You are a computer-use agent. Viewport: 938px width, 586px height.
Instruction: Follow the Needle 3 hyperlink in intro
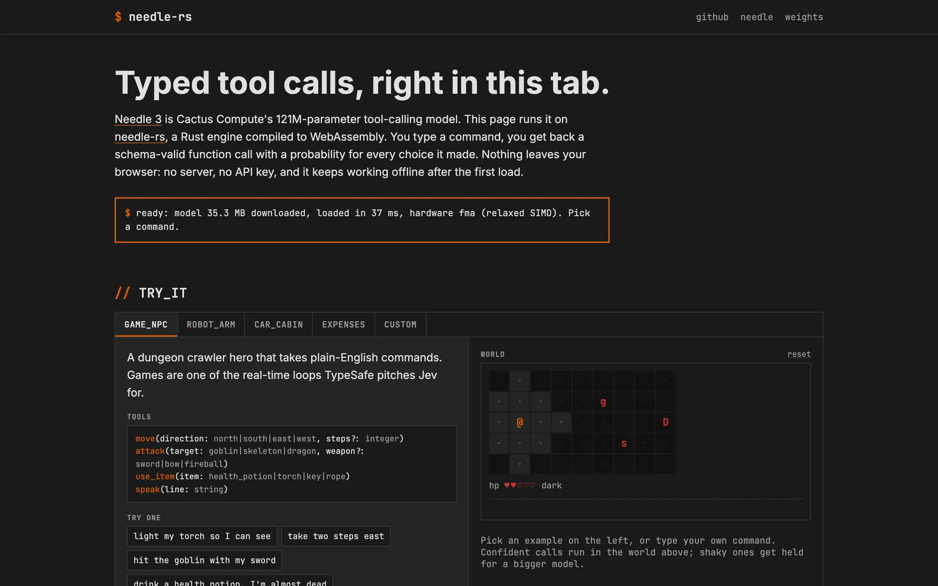click(x=138, y=119)
